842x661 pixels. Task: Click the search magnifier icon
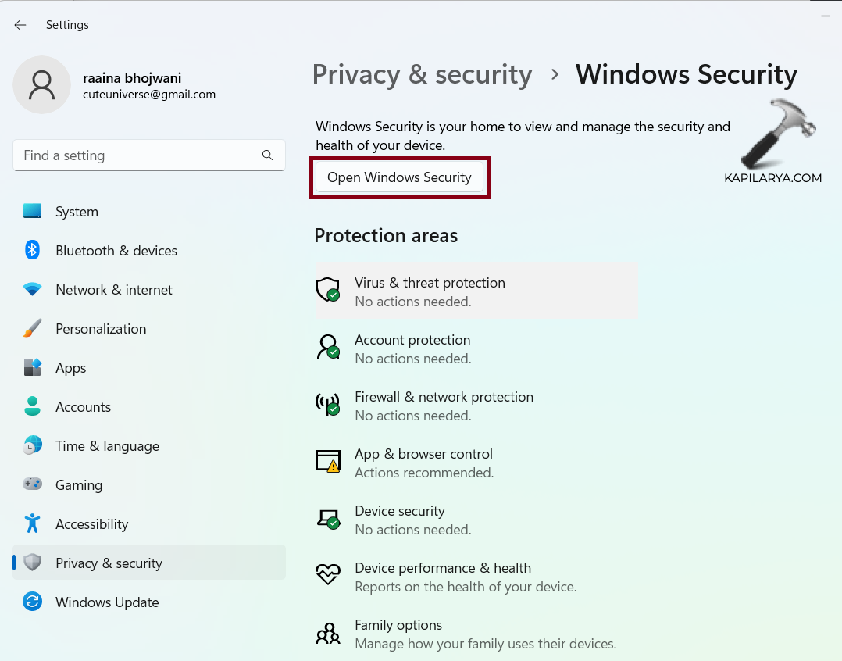[267, 155]
